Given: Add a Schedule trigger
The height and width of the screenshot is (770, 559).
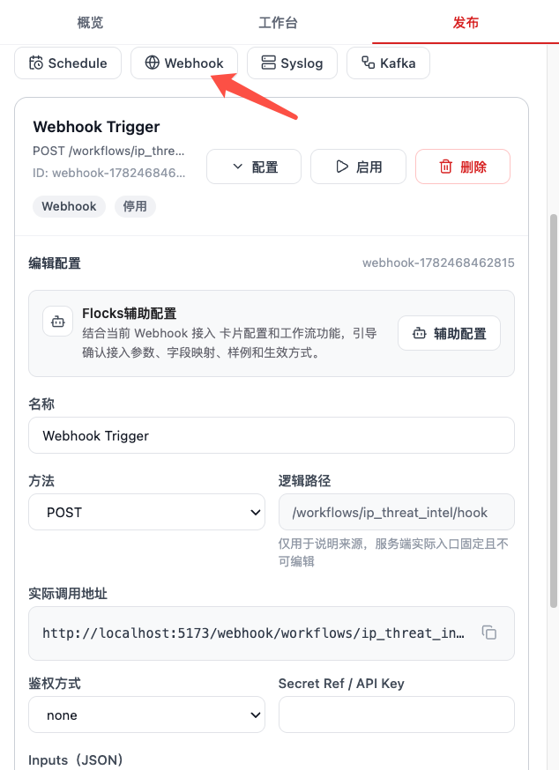Looking at the screenshot, I should pos(68,63).
